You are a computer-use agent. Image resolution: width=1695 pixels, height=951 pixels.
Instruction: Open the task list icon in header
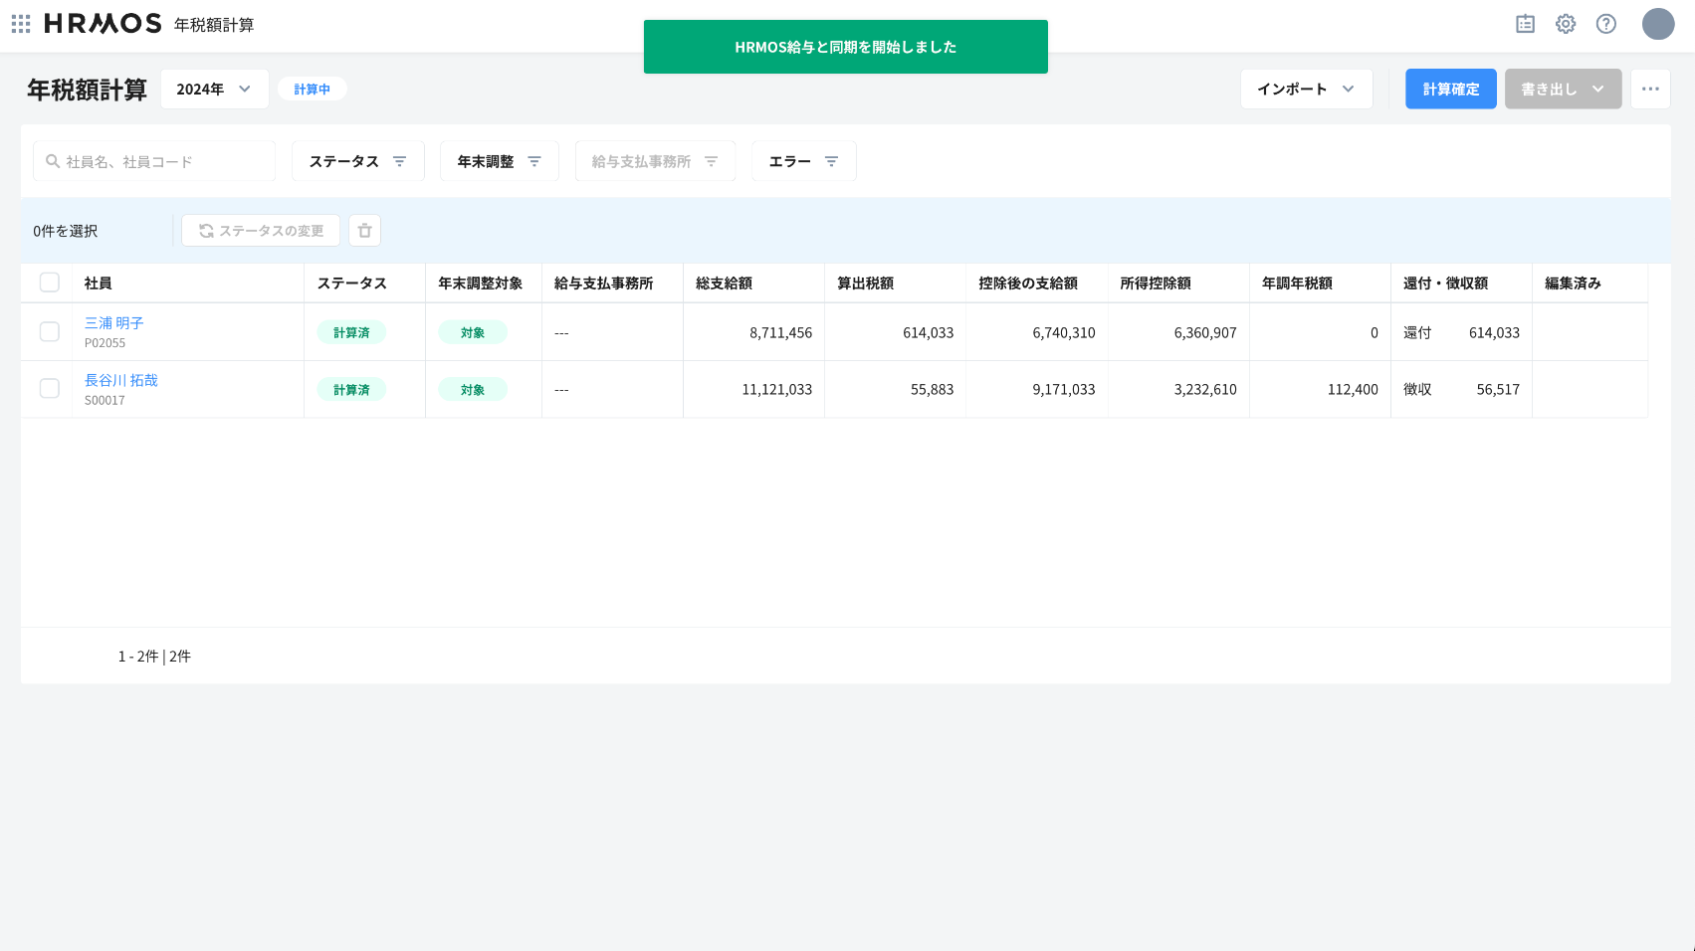pyautogui.click(x=1525, y=24)
